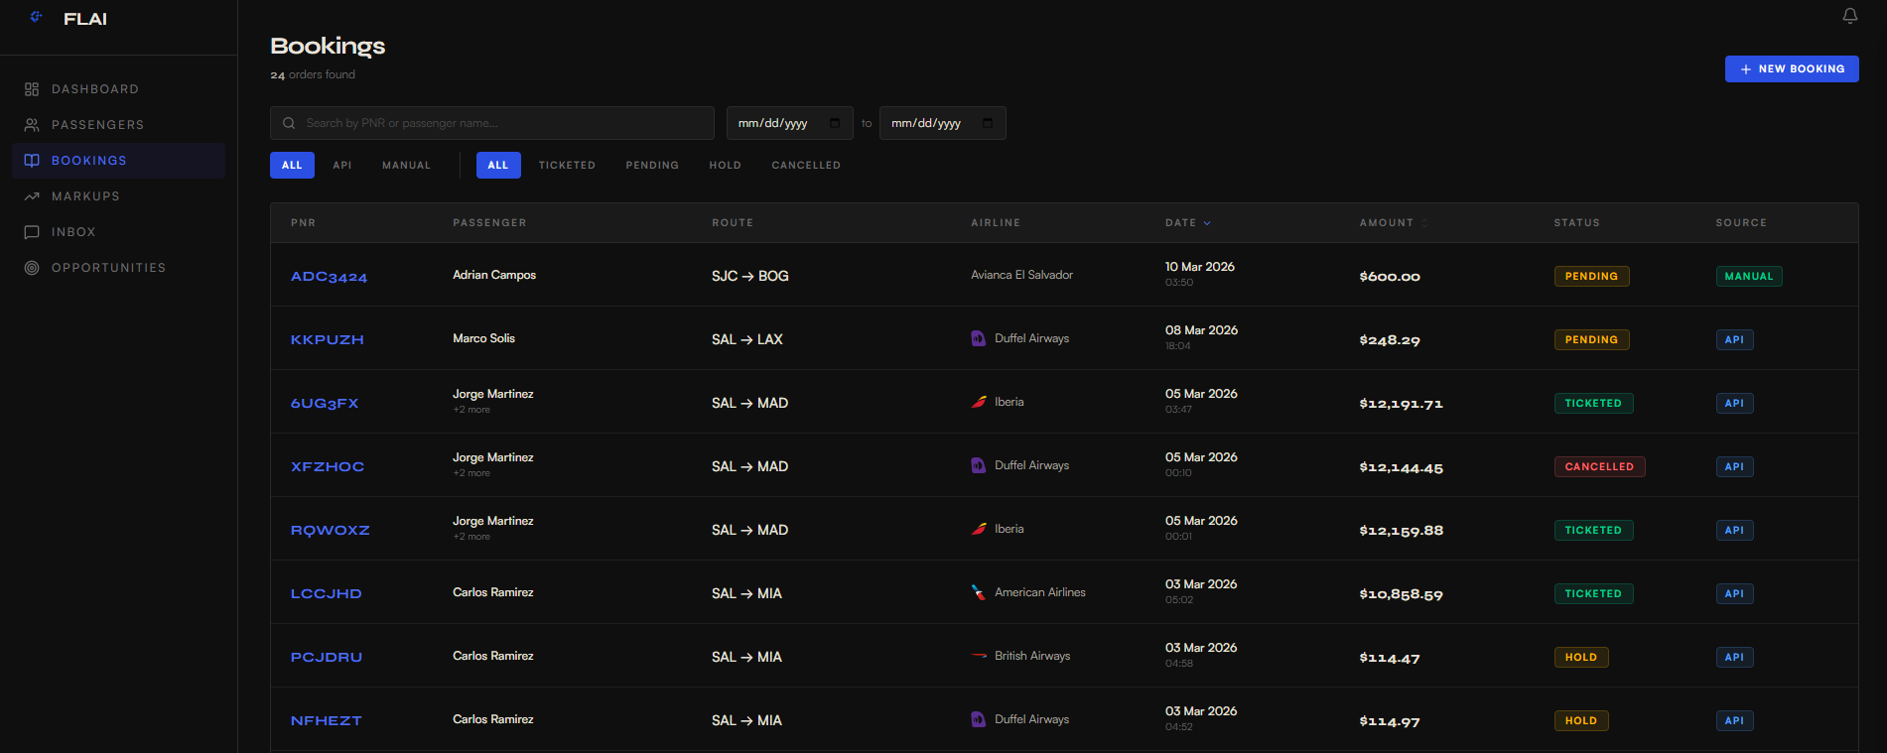Image resolution: width=1887 pixels, height=753 pixels.
Task: Filter bookings by TICKETED status
Action: click(x=567, y=166)
